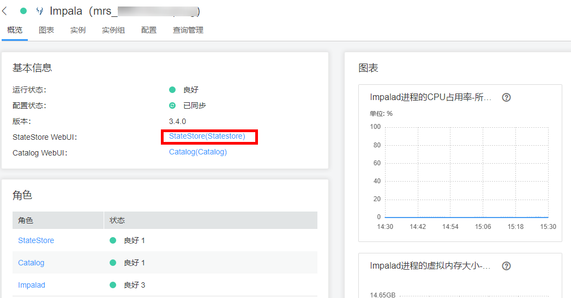Click the 良好 1 status for Catalog
This screenshot has height=298, width=571.
coord(134,263)
